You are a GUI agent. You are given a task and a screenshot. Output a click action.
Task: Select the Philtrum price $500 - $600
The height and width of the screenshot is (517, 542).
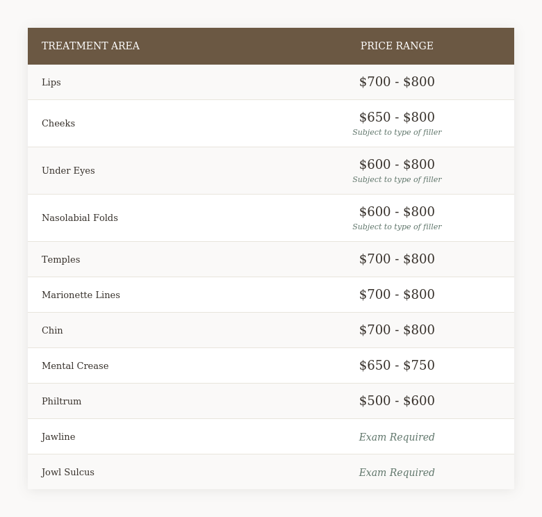click(397, 402)
